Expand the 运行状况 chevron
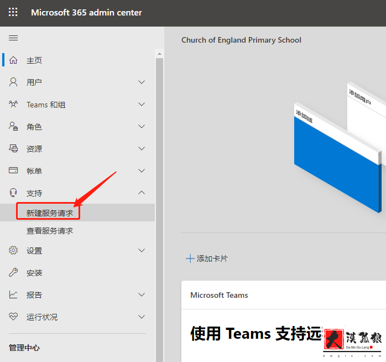 pos(142,317)
